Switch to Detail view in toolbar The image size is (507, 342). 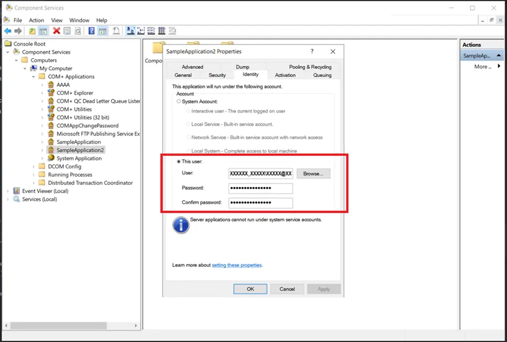[162, 31]
